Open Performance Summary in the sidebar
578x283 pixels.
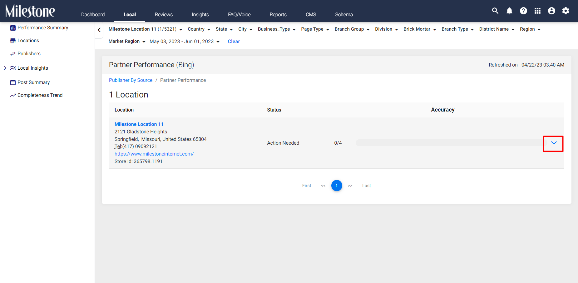pos(43,28)
